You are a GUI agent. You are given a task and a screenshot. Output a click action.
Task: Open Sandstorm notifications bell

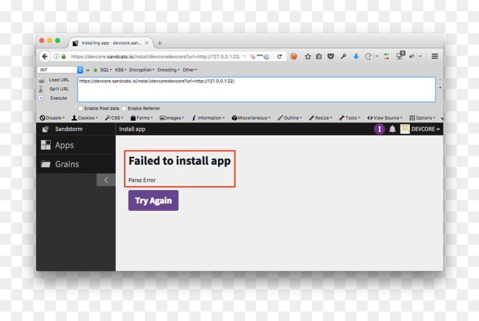[392, 129]
